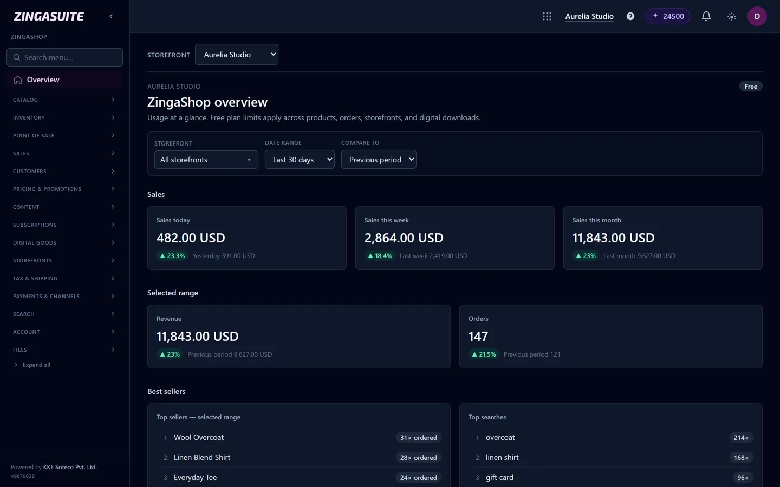Click Expand all in the sidebar
Screen dimensions: 780x487
pos(32,365)
